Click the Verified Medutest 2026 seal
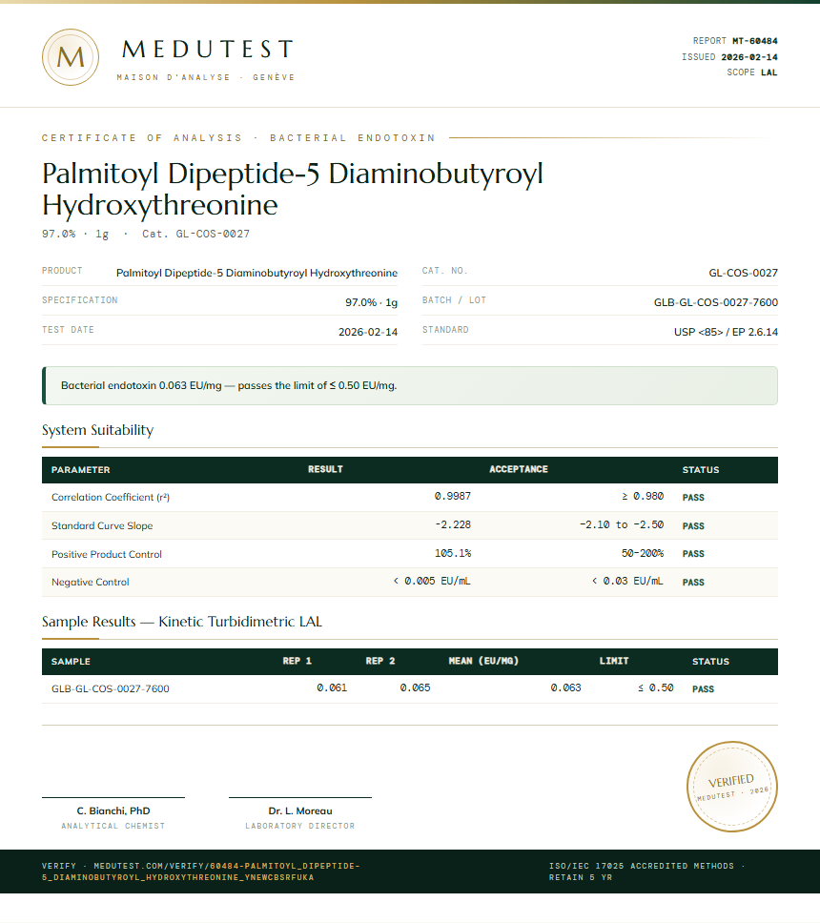 pyautogui.click(x=731, y=787)
